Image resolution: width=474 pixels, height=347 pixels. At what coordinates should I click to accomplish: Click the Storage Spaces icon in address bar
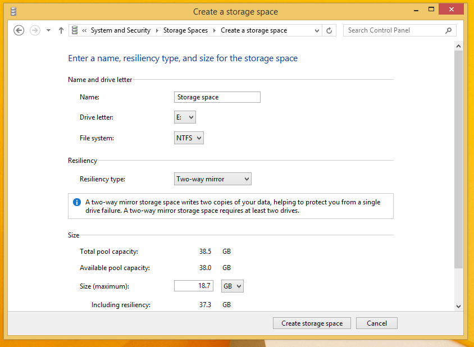(75, 30)
